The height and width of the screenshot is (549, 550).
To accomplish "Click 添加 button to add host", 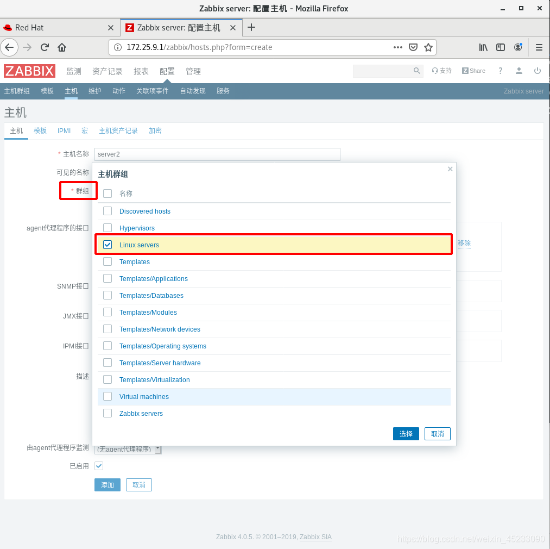I will pyautogui.click(x=108, y=485).
